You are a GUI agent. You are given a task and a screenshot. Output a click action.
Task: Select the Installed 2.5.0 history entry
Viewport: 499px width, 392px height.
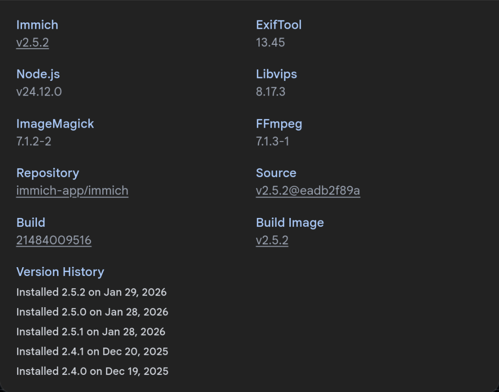[92, 312]
